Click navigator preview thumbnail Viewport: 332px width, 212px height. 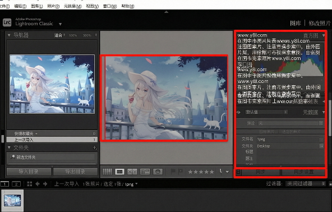[x=52, y=84]
